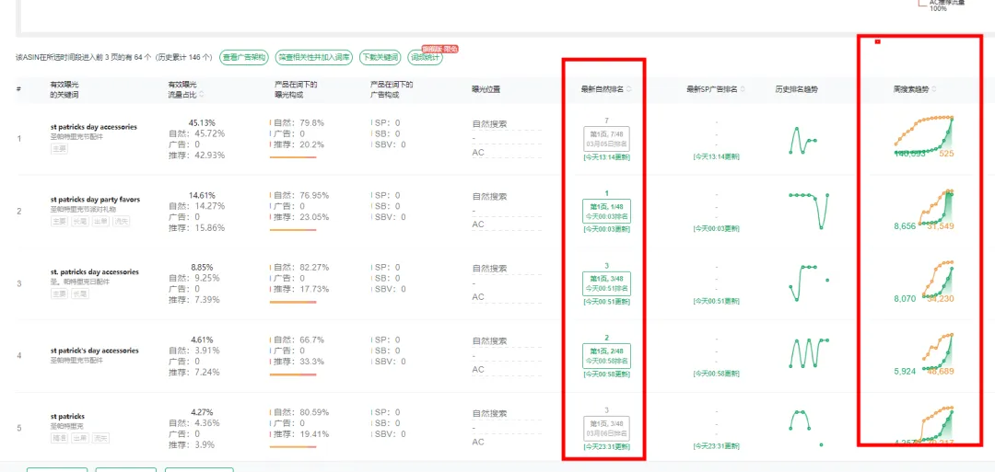The height and width of the screenshot is (472, 995).
Task: Open keyword st patricks day accessories
Action: tap(93, 127)
